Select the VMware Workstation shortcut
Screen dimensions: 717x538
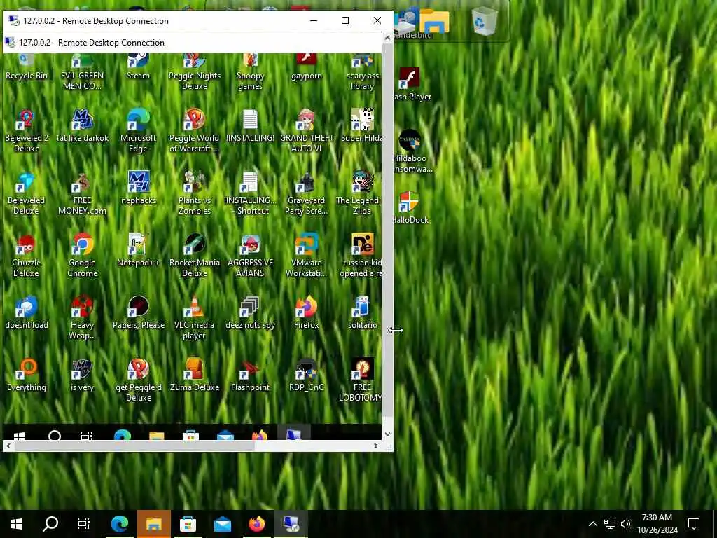coord(307,256)
